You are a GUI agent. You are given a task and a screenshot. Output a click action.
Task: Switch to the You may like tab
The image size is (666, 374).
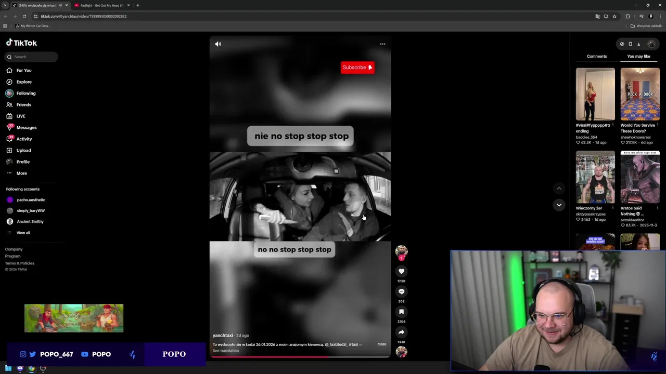pyautogui.click(x=638, y=56)
